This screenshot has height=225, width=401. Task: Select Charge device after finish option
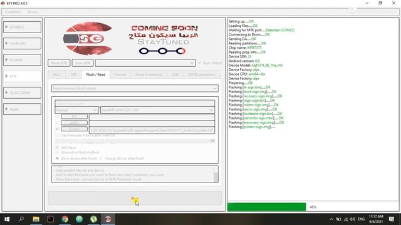[x=101, y=158]
